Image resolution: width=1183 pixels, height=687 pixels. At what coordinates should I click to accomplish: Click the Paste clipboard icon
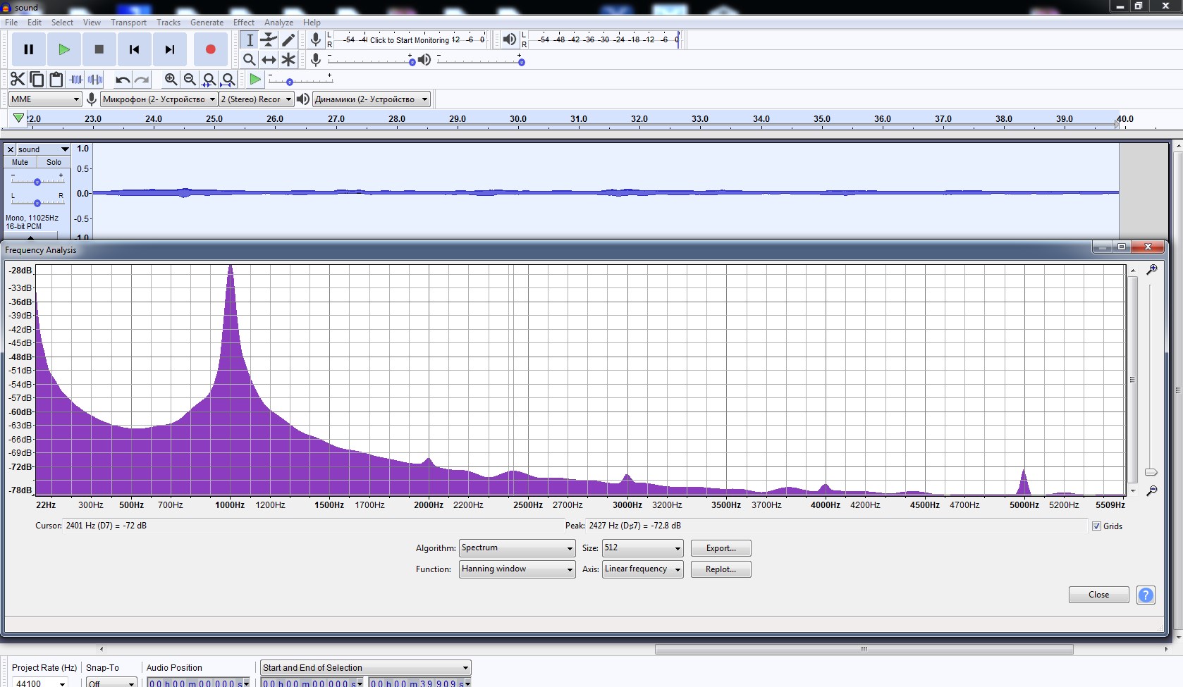[56, 80]
